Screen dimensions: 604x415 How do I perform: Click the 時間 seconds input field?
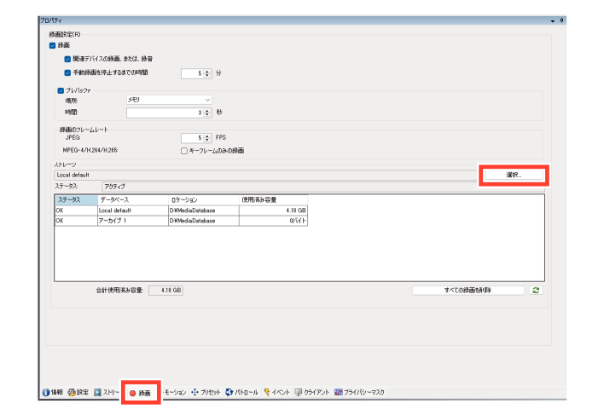point(165,112)
